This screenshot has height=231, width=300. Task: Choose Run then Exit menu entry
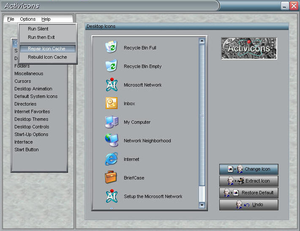coord(48,37)
